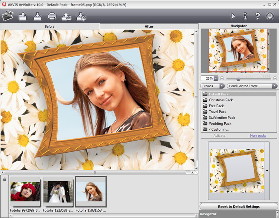Click the load preset icon with gear

coord(66,16)
